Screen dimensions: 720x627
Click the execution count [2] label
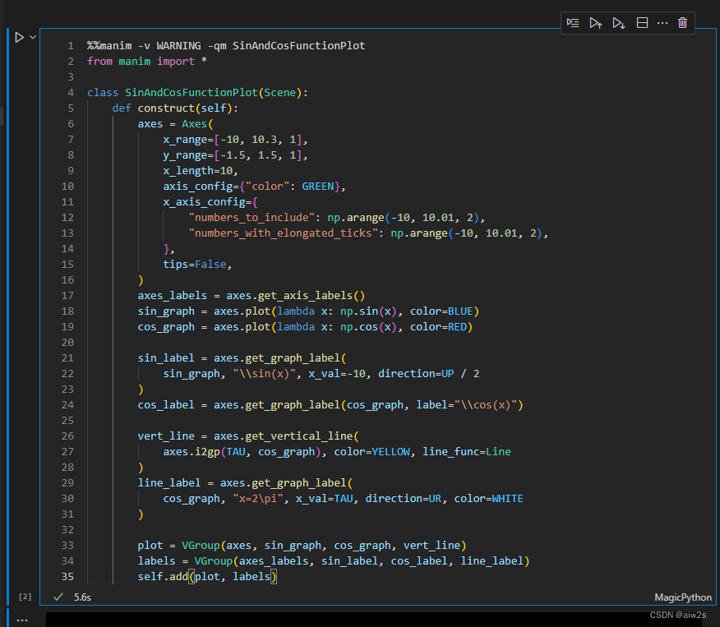(25, 597)
